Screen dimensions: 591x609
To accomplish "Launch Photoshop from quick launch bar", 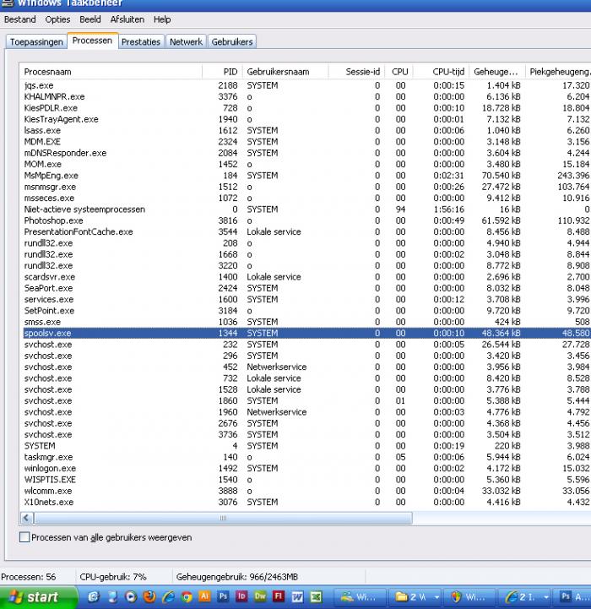I will (223, 595).
